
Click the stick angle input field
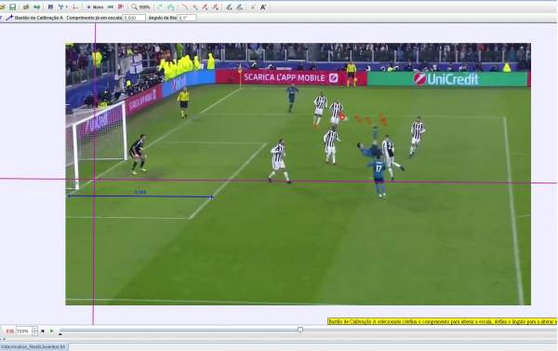187,18
